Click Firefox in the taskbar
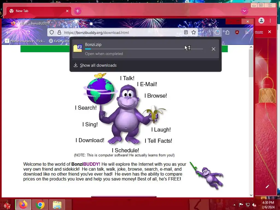This screenshot has height=210, width=280. (23, 205)
